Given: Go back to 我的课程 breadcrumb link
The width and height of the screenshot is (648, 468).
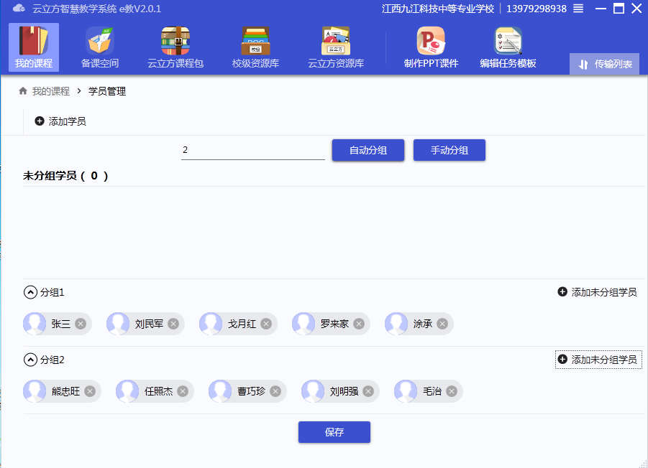Looking at the screenshot, I should click(x=51, y=91).
